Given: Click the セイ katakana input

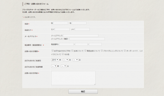Looking at the screenshot, I should pos(62,29).
